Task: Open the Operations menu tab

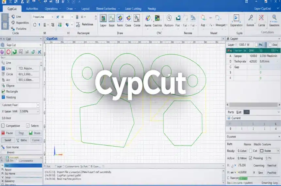Action: [53, 8]
